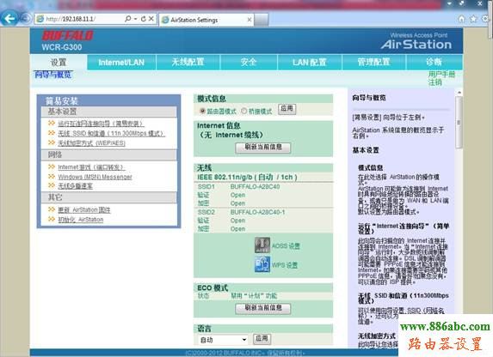Click the browser forward arrow button

point(26,19)
